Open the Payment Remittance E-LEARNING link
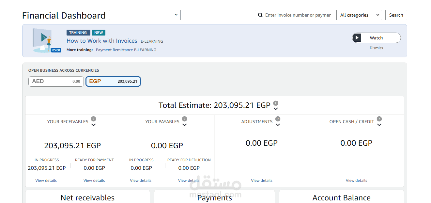Screen dimensions: 431x203 click(x=126, y=50)
